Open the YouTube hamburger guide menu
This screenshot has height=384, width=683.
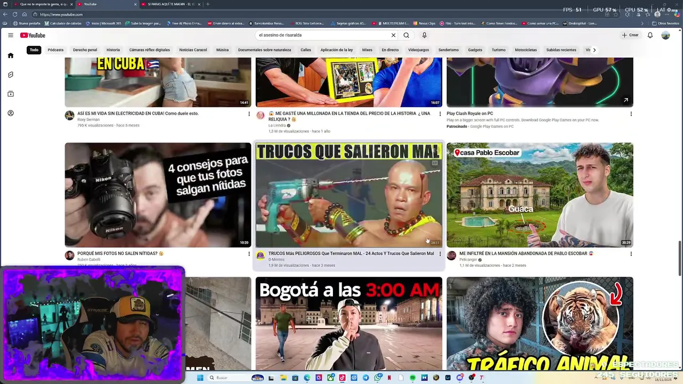10,35
